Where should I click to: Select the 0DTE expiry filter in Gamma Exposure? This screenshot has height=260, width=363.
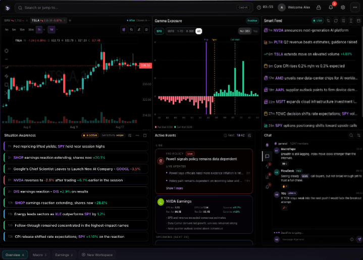171,31
